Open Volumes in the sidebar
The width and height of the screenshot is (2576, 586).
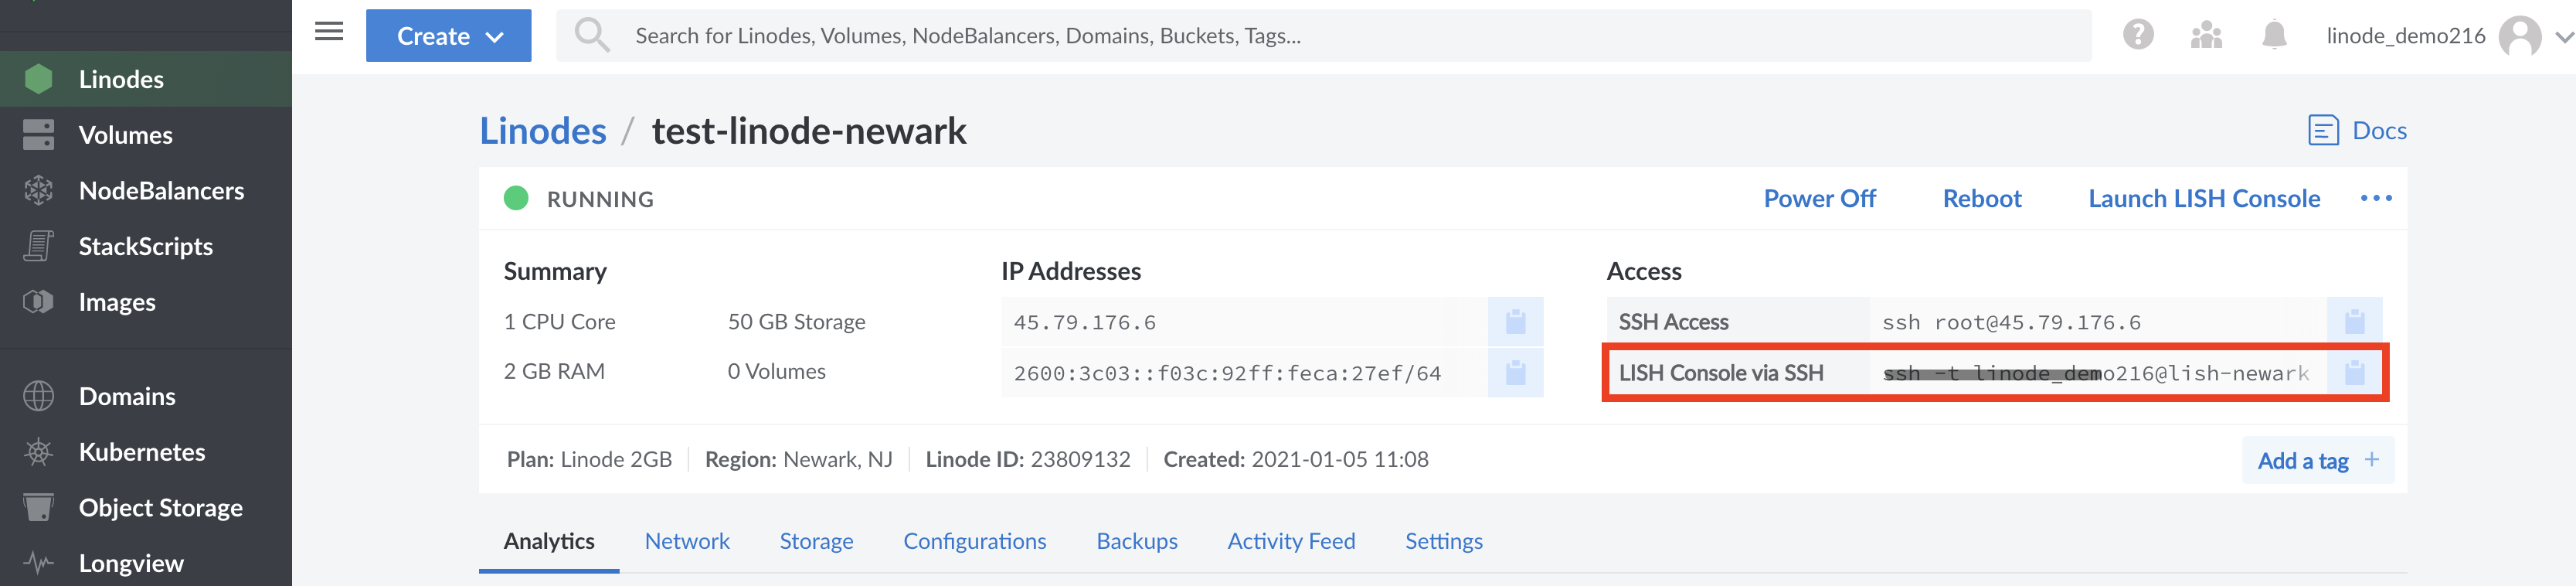pos(125,135)
